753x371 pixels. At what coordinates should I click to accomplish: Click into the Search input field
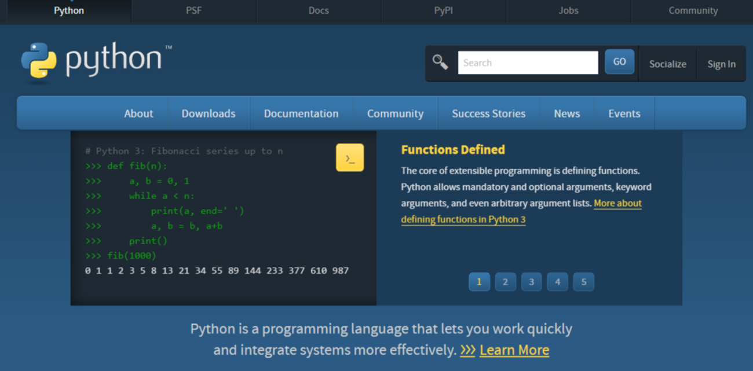528,63
